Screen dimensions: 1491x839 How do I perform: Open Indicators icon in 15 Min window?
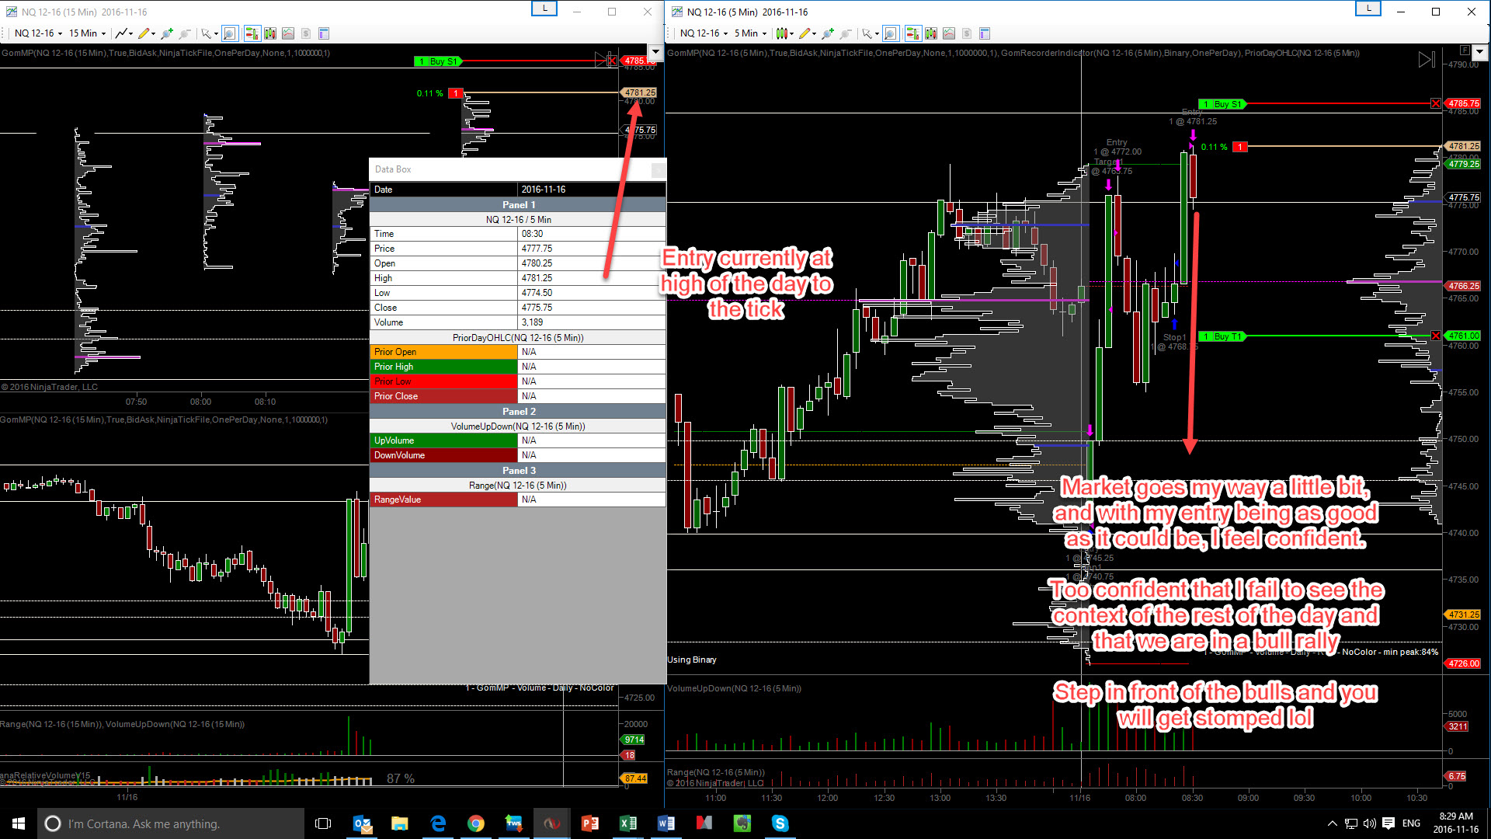(x=288, y=33)
